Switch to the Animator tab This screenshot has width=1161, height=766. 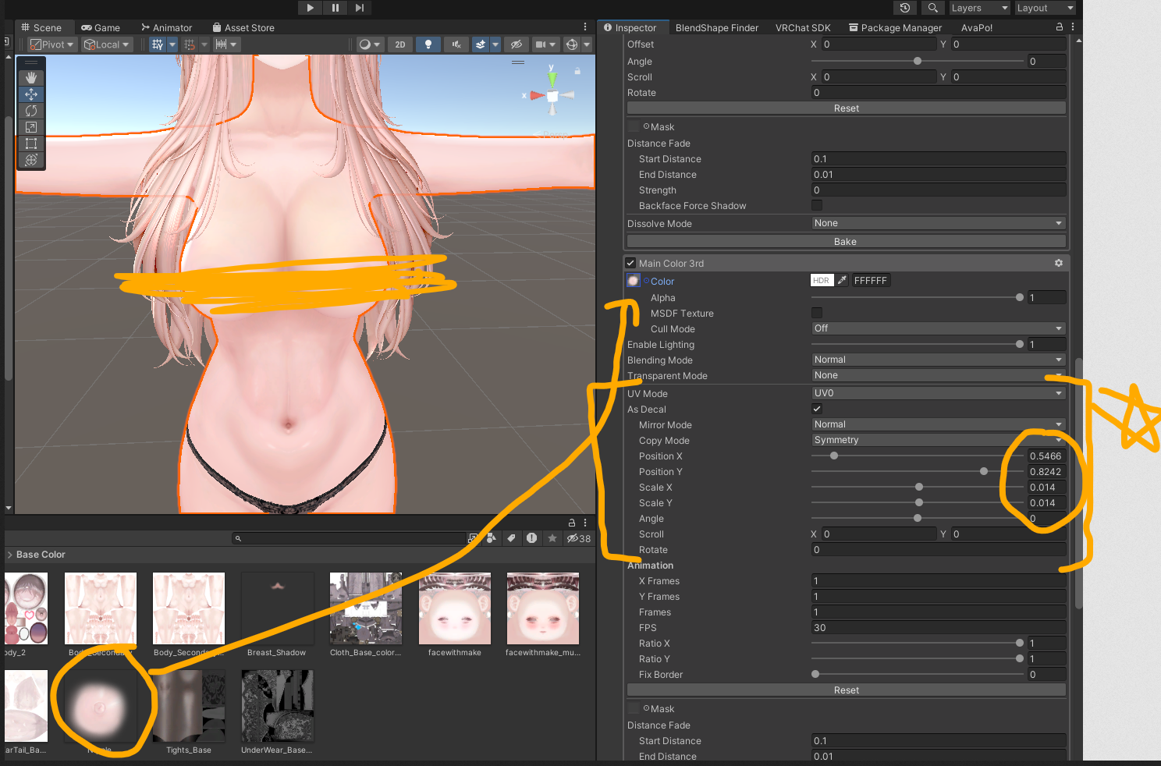pos(166,27)
